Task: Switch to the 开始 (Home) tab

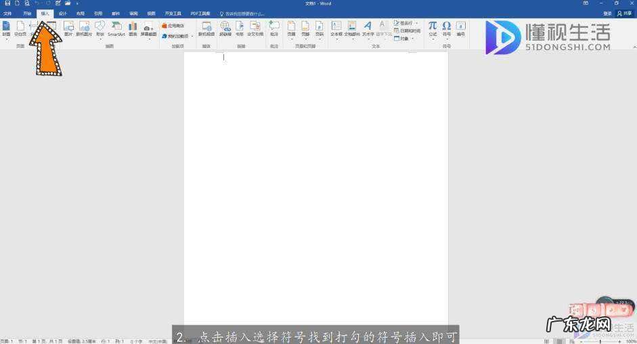Action: point(27,14)
